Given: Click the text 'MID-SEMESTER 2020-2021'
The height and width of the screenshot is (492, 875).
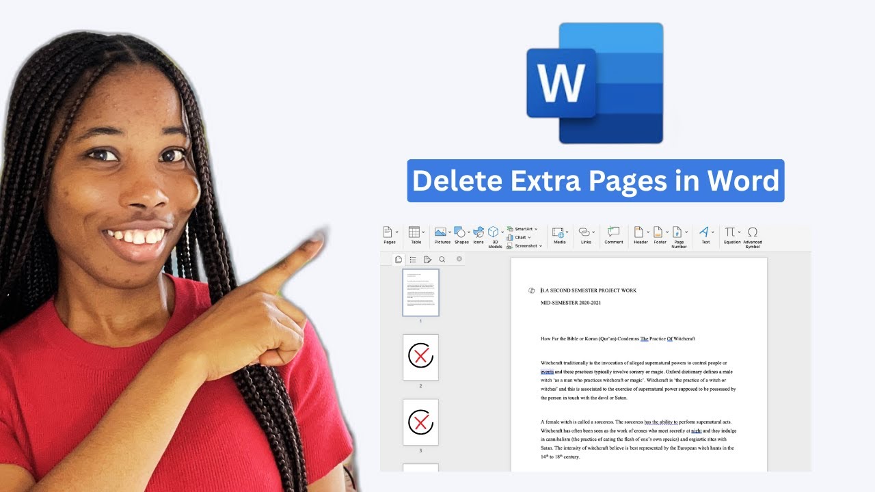Looking at the screenshot, I should (571, 303).
